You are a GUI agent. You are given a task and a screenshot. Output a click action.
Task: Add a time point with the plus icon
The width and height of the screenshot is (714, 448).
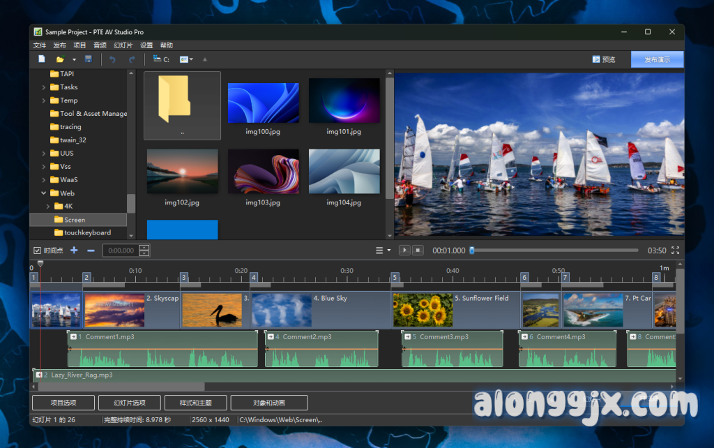(74, 251)
